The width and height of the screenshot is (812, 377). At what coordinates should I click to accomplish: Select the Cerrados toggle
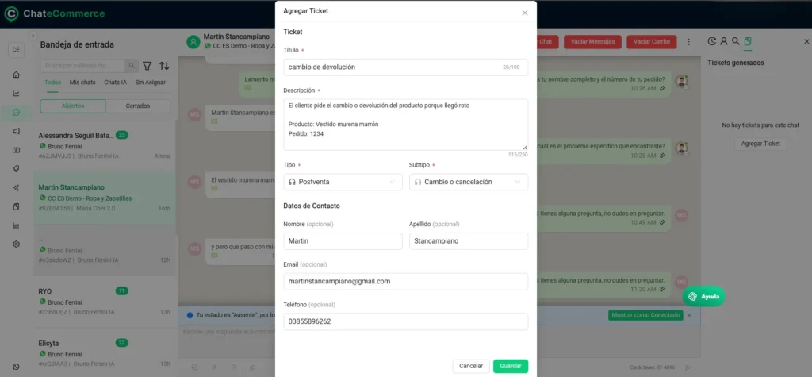[x=138, y=106]
